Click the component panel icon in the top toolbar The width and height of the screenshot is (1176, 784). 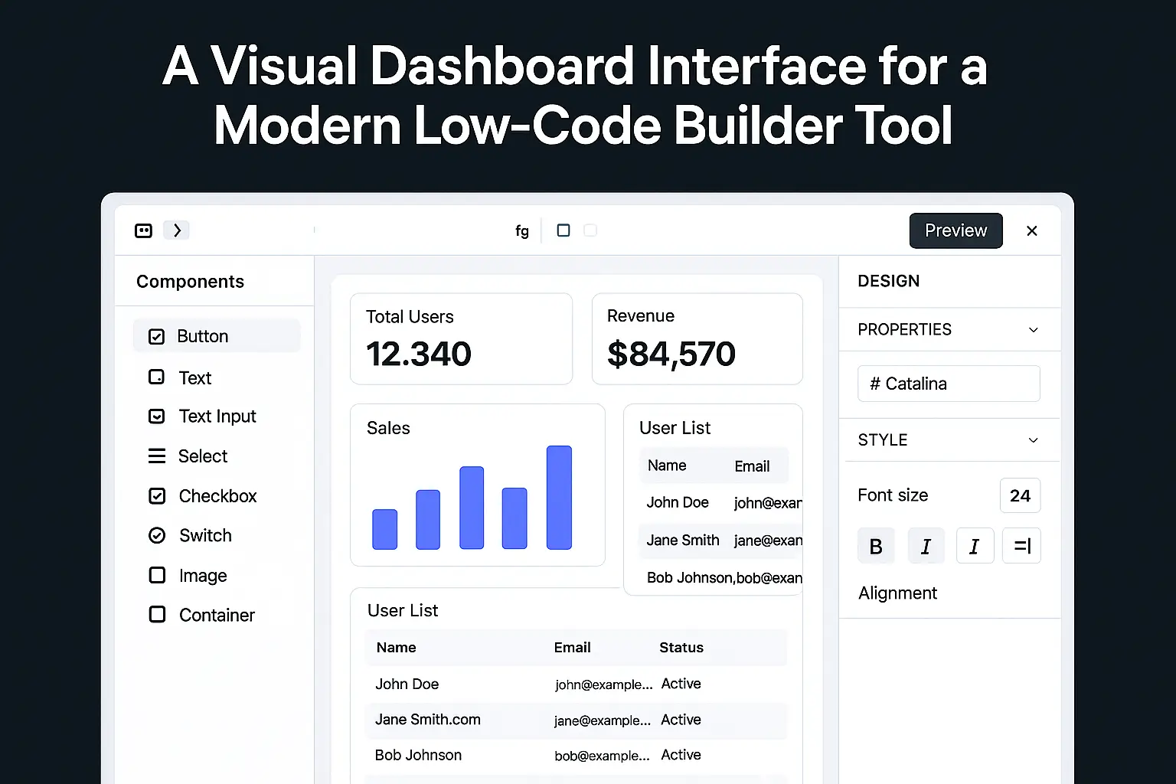[143, 230]
